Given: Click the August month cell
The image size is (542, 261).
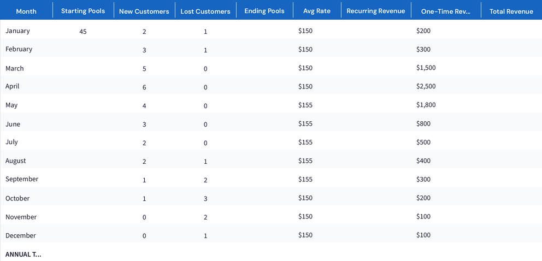Looking at the screenshot, I should coord(15,161).
